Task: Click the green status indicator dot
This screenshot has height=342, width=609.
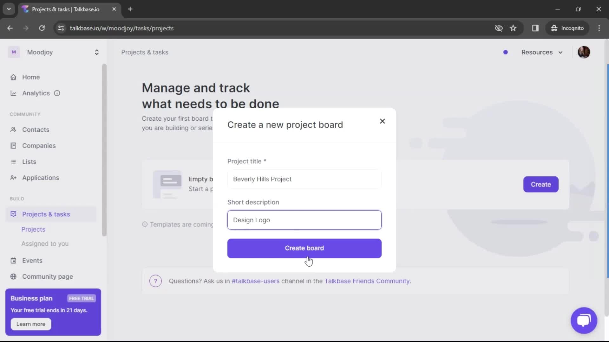Action: click(505, 52)
